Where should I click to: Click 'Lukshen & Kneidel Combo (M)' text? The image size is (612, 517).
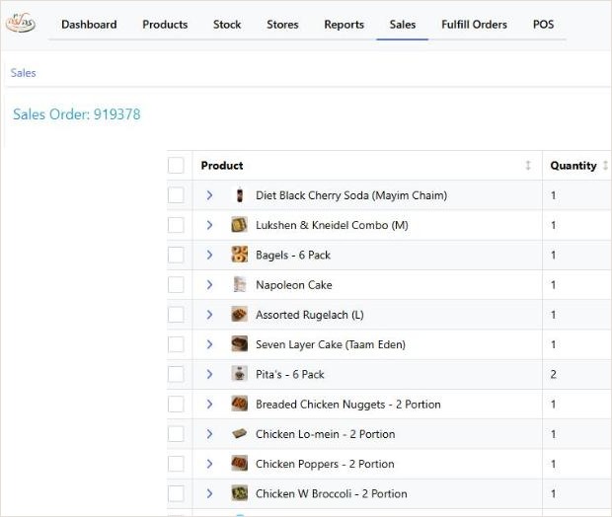332,226
